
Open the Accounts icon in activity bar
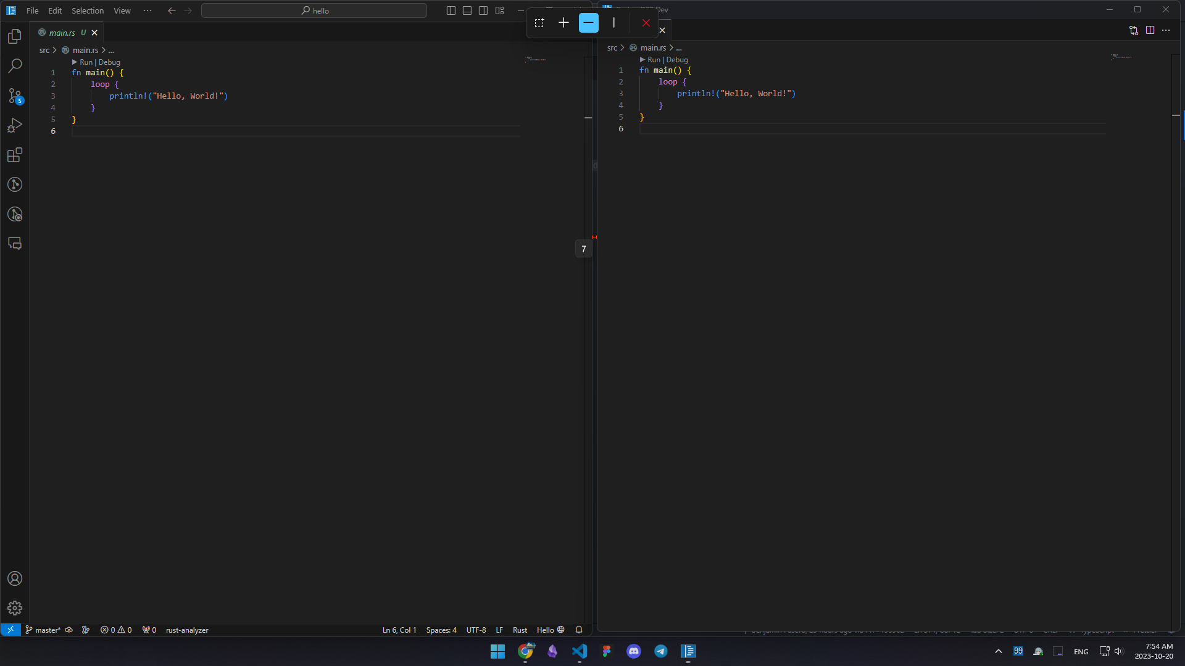(15, 578)
